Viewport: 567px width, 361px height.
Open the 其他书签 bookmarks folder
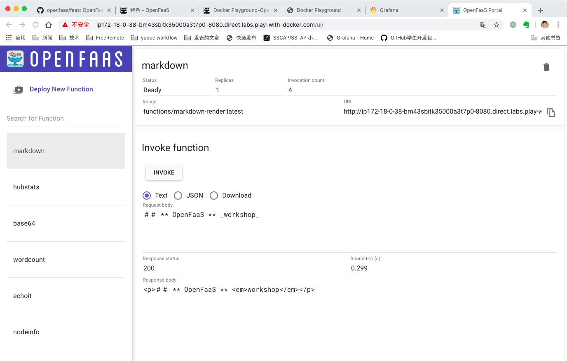pyautogui.click(x=546, y=38)
